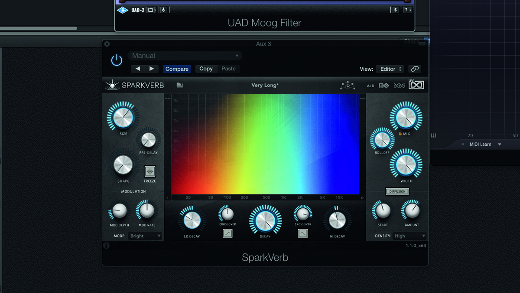The width and height of the screenshot is (520, 293).
Task: Click the high CROSSOVER knob
Action: (303, 214)
